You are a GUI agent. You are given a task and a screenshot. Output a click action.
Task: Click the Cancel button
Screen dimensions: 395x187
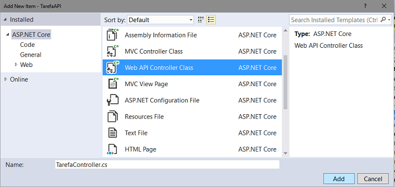(x=373, y=179)
